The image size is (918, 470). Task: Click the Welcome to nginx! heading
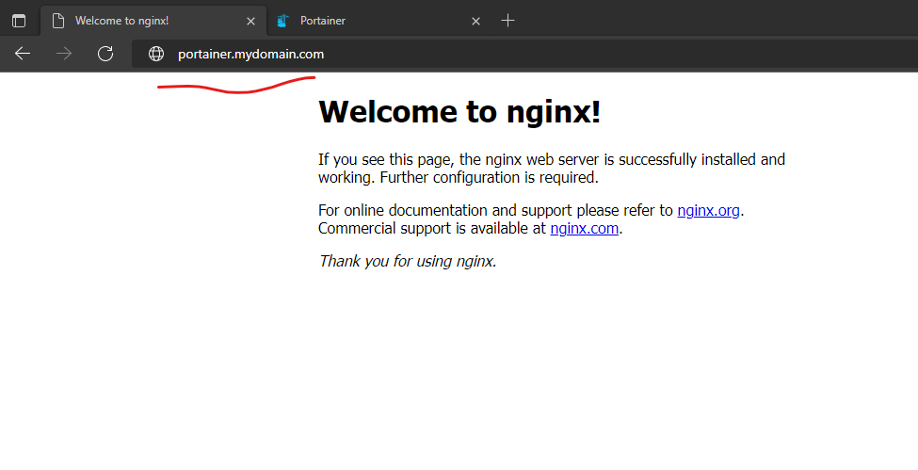(x=459, y=112)
